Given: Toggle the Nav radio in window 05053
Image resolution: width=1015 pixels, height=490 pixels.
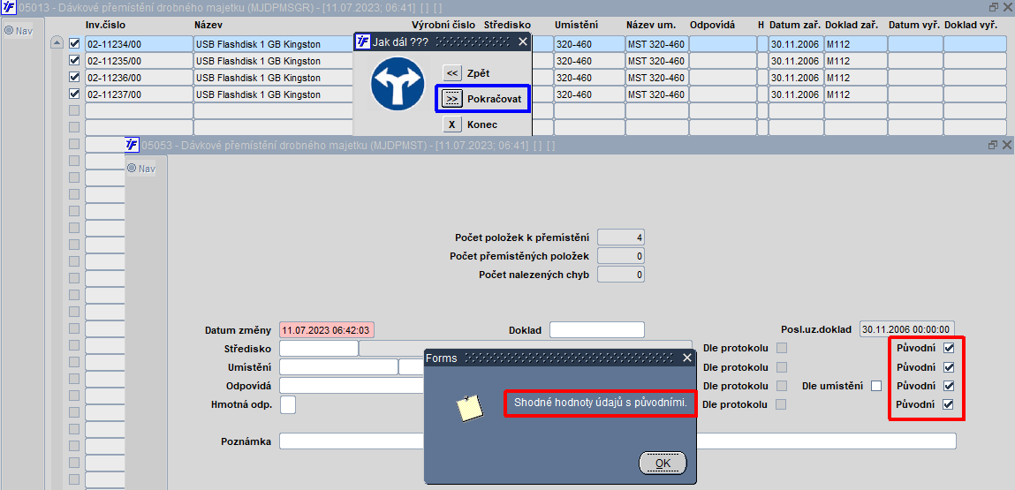Looking at the screenshot, I should [x=132, y=169].
